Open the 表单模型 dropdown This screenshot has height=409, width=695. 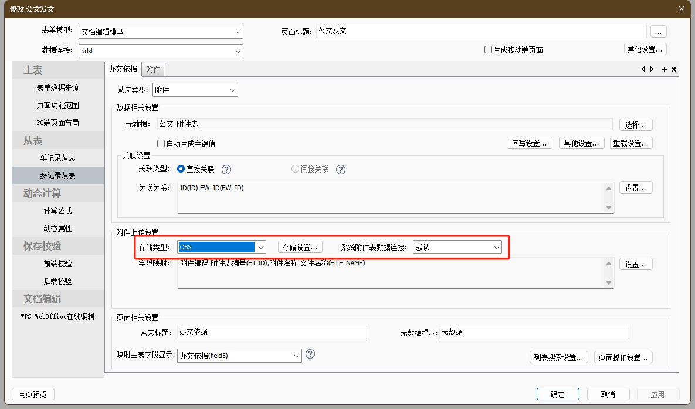click(238, 32)
